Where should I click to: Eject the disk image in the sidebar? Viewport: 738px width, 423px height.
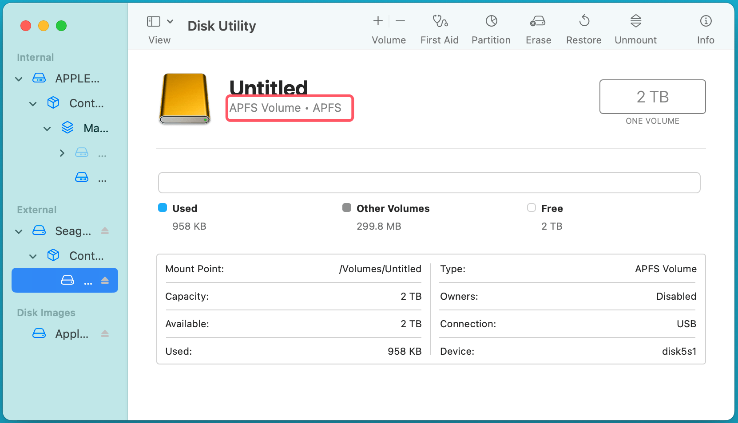pyautogui.click(x=105, y=334)
